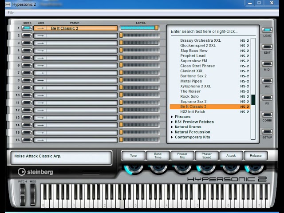Click the Phaser Speed label button

pyautogui.click(x=207, y=156)
